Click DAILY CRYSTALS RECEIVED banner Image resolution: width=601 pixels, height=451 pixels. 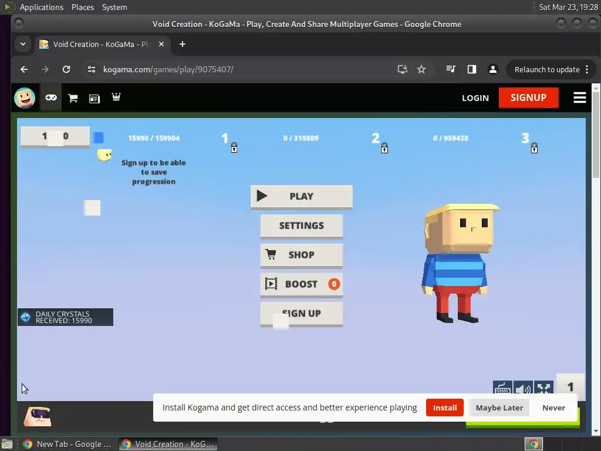tap(65, 317)
